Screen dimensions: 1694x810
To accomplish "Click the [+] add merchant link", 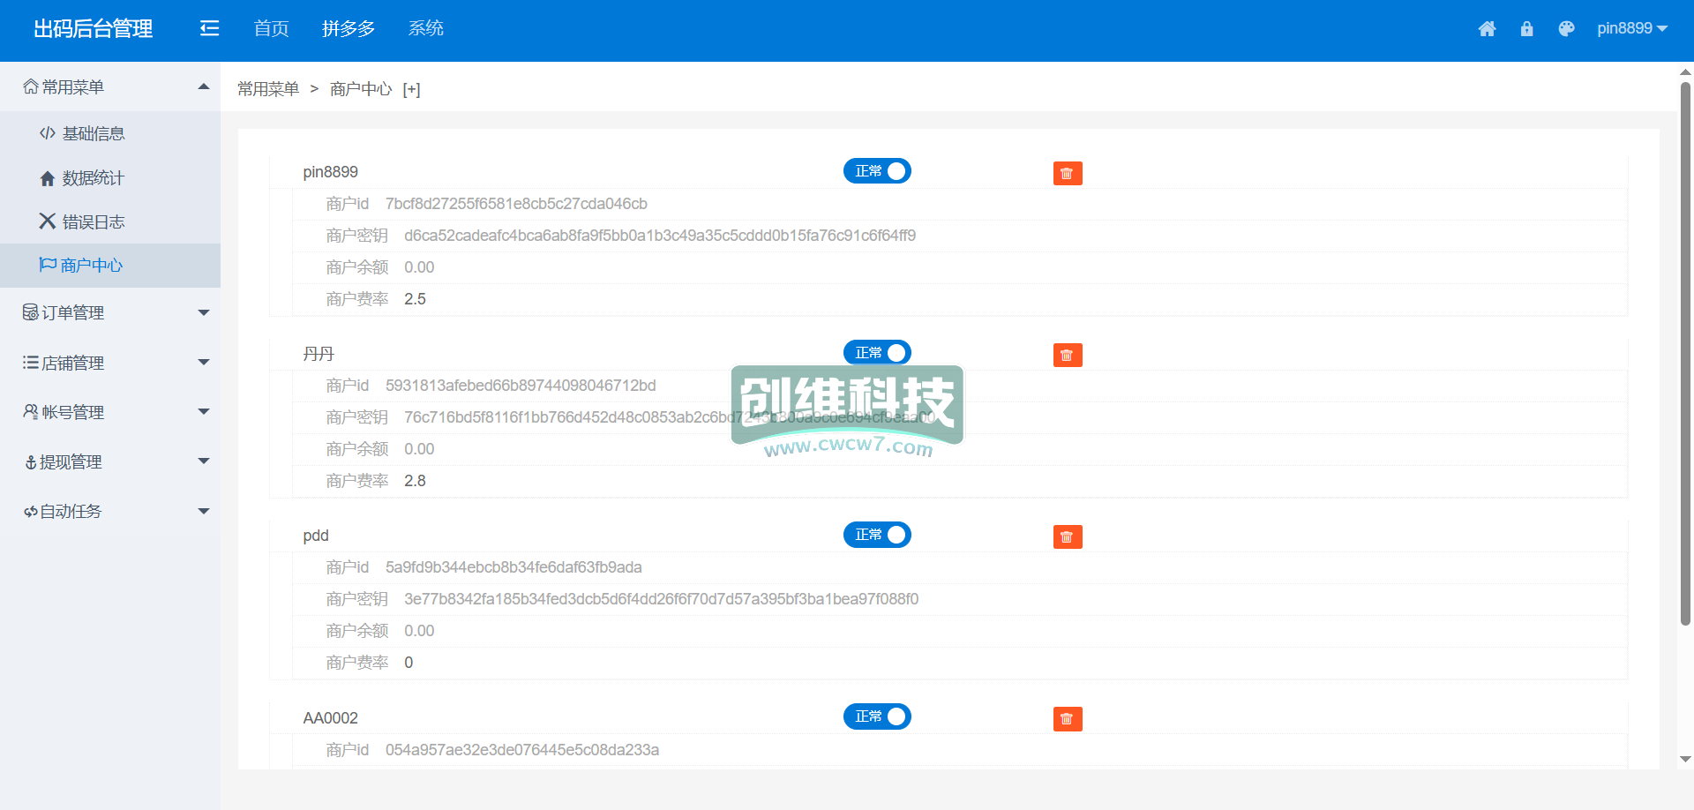I will tap(411, 90).
